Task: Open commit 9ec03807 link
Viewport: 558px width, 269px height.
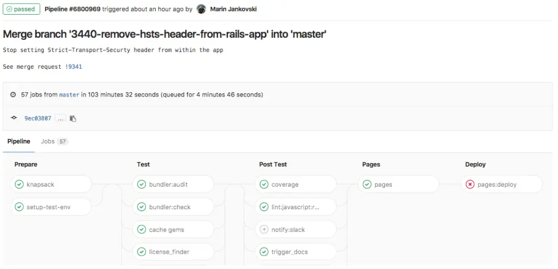Action: (38, 119)
